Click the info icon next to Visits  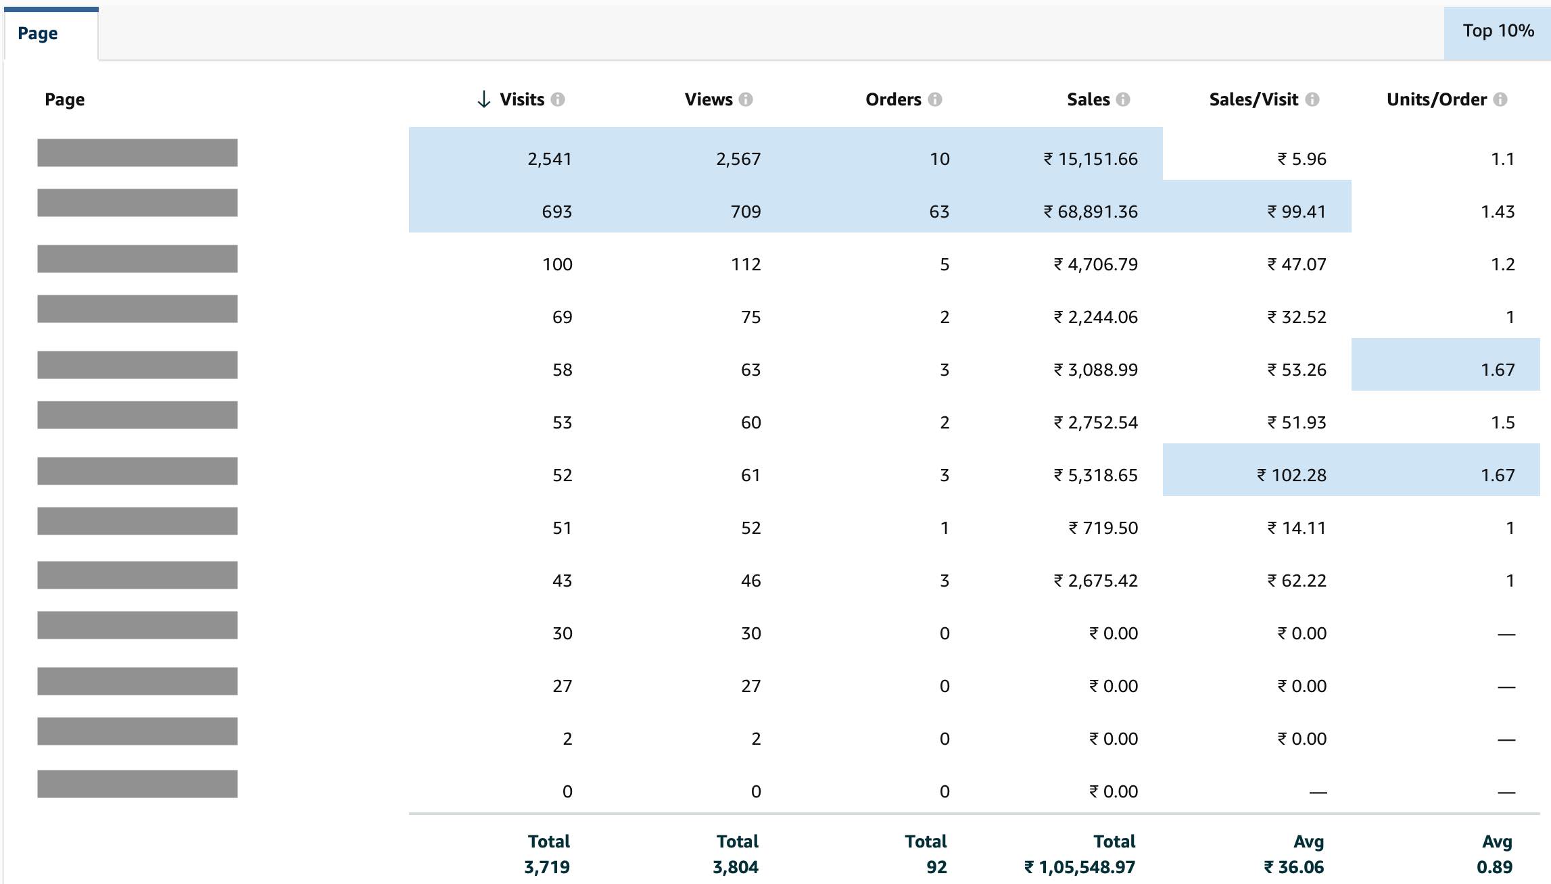558,99
